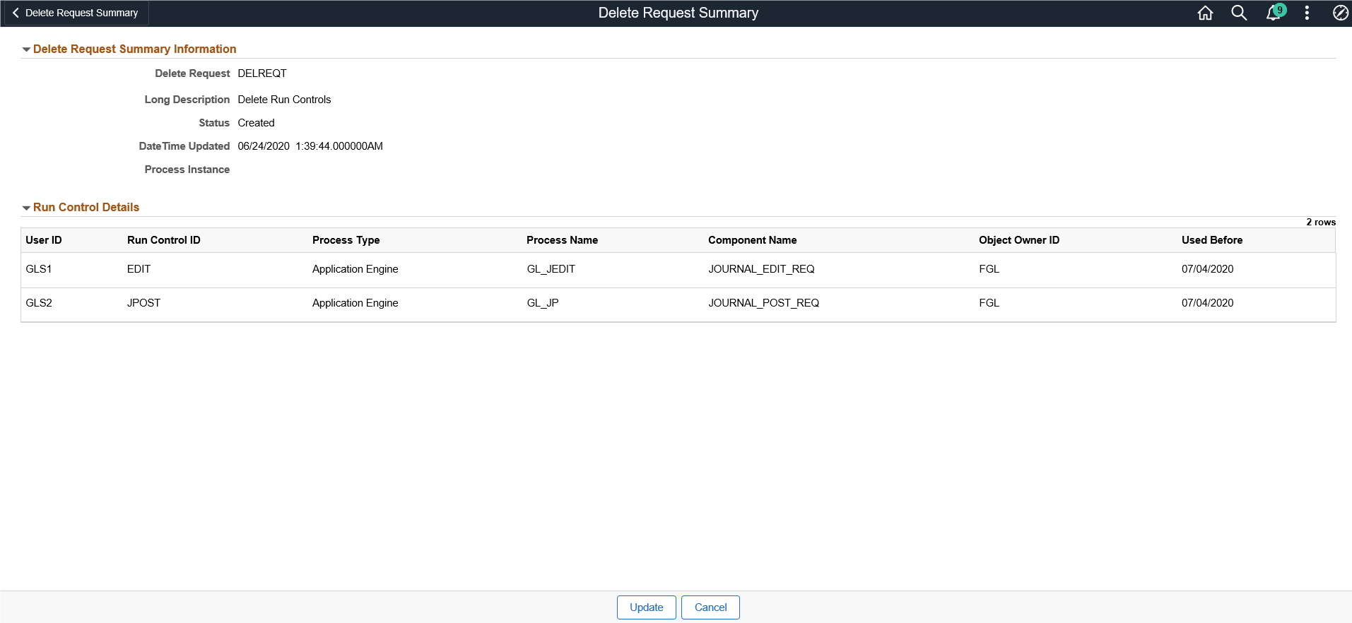Select Application Engine in GLS1 row
This screenshot has height=623, width=1352.
coord(355,269)
